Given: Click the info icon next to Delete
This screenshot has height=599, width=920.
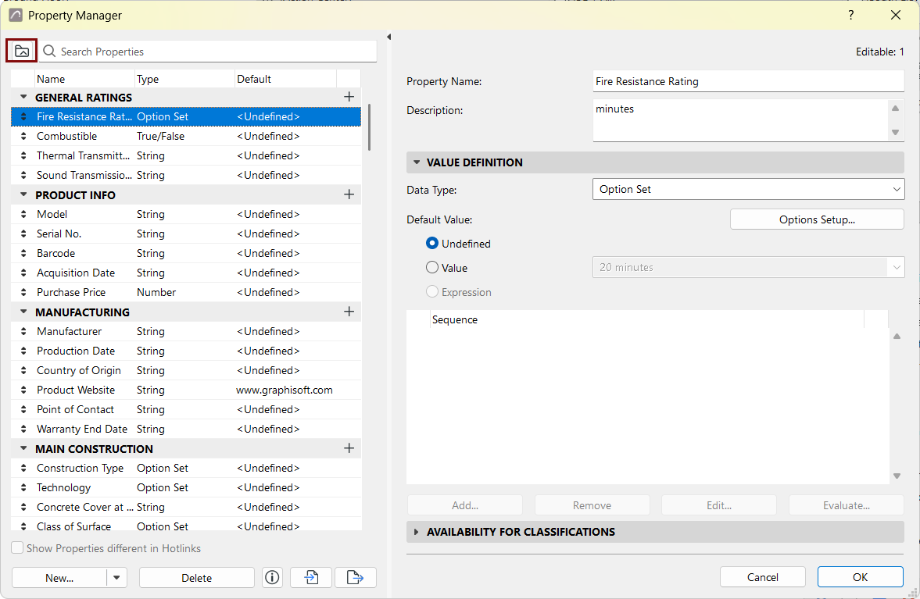Looking at the screenshot, I should (272, 578).
